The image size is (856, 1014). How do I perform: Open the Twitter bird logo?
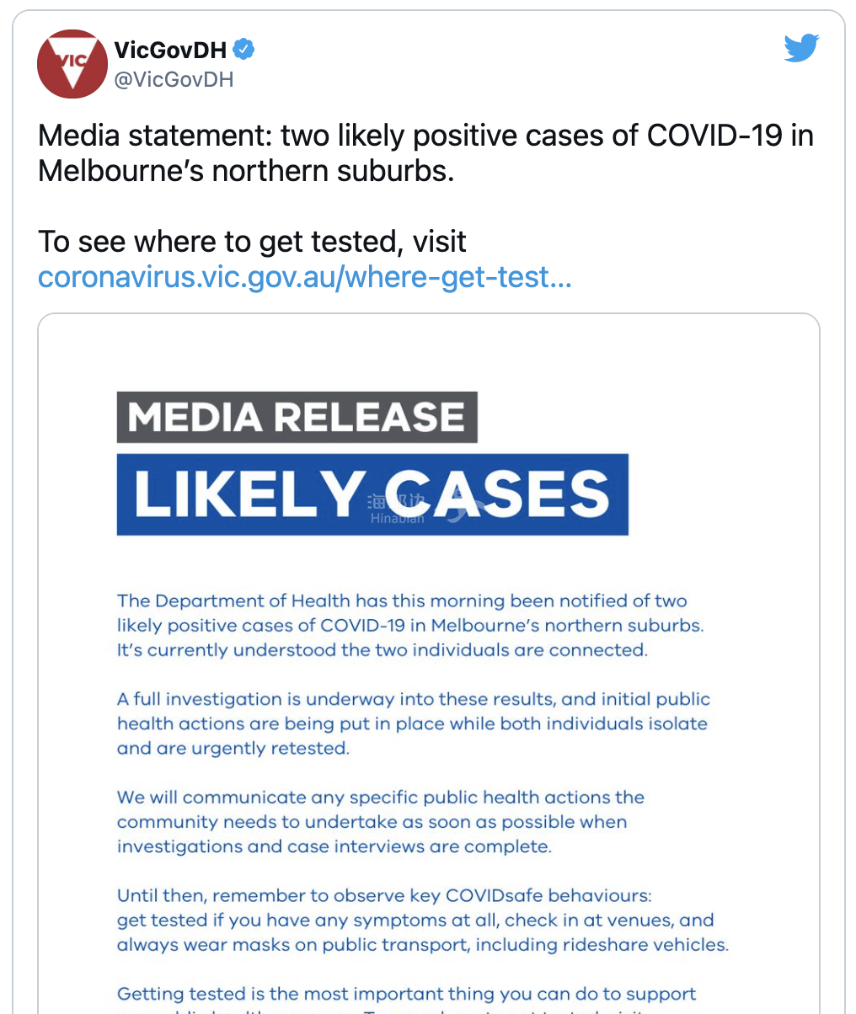(800, 49)
